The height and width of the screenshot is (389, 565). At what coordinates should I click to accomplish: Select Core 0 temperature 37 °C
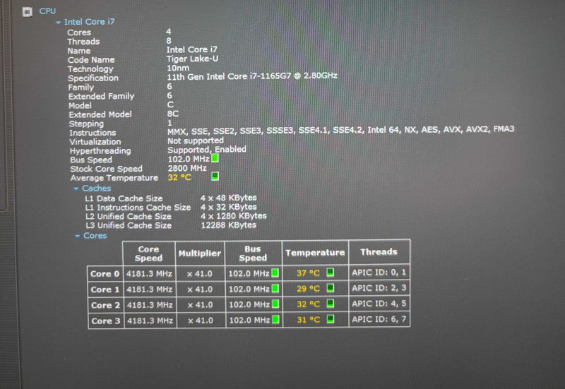pos(308,273)
